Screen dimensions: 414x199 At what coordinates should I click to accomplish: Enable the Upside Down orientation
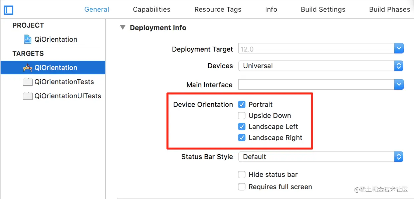pyautogui.click(x=242, y=116)
